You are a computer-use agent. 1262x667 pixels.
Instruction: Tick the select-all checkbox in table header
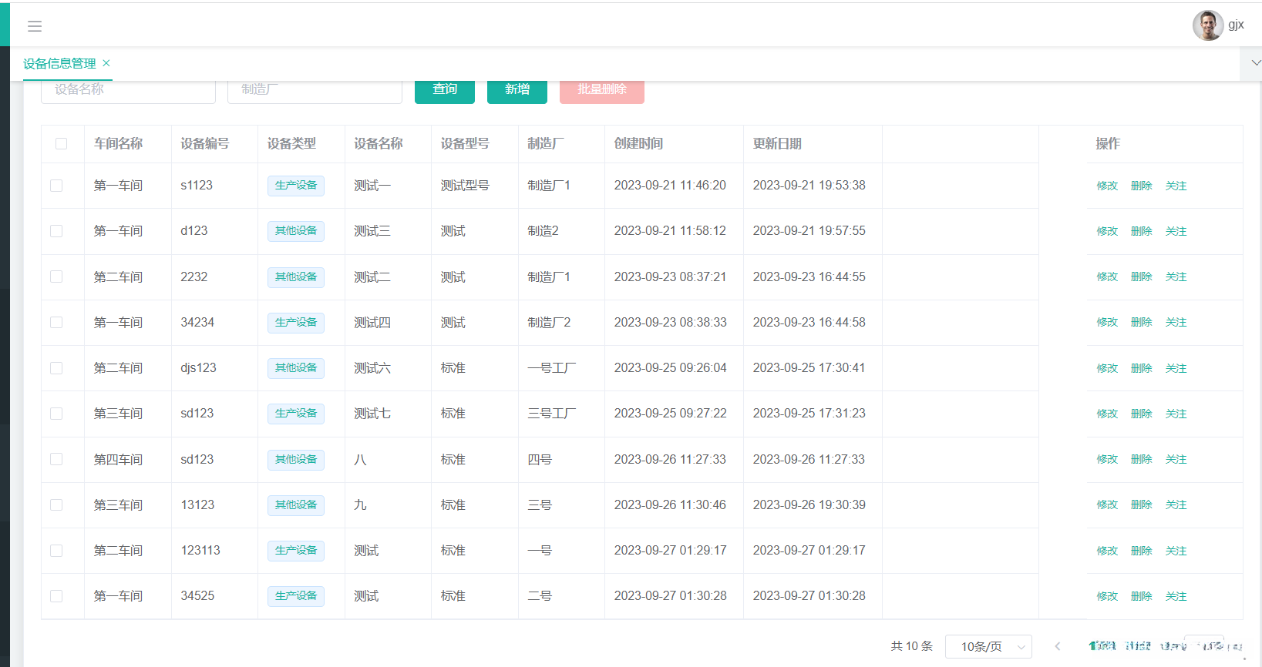[x=62, y=144]
